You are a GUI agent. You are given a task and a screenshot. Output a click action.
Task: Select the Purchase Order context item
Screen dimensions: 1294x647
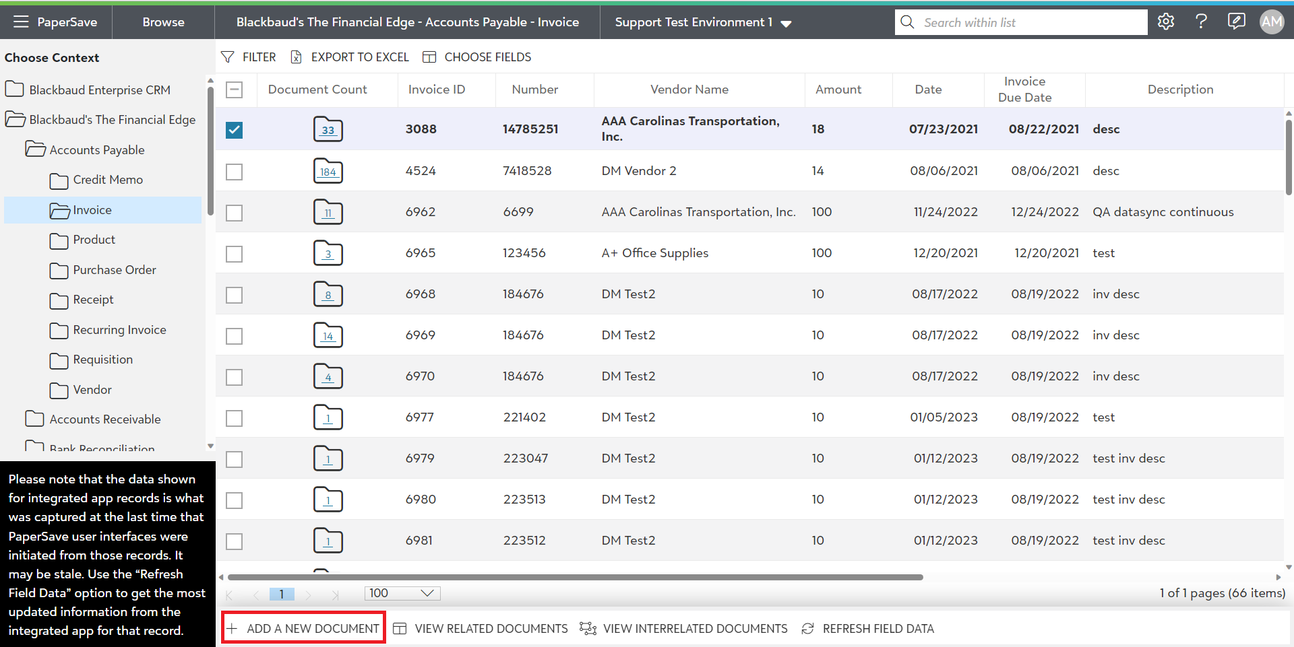[x=114, y=270]
